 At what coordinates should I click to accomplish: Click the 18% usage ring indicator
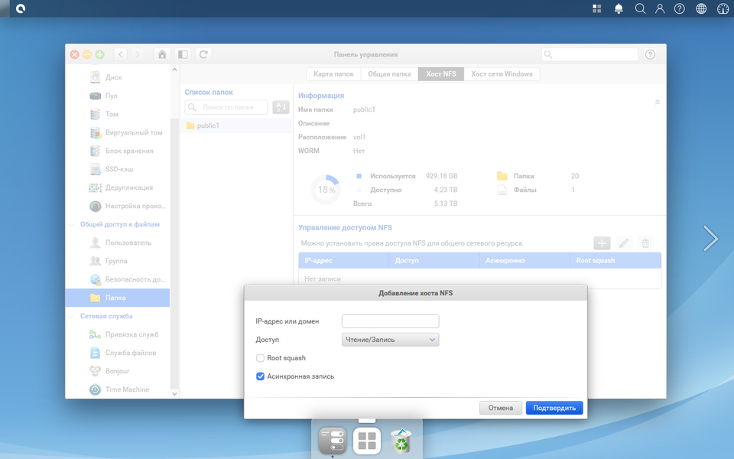tap(326, 190)
